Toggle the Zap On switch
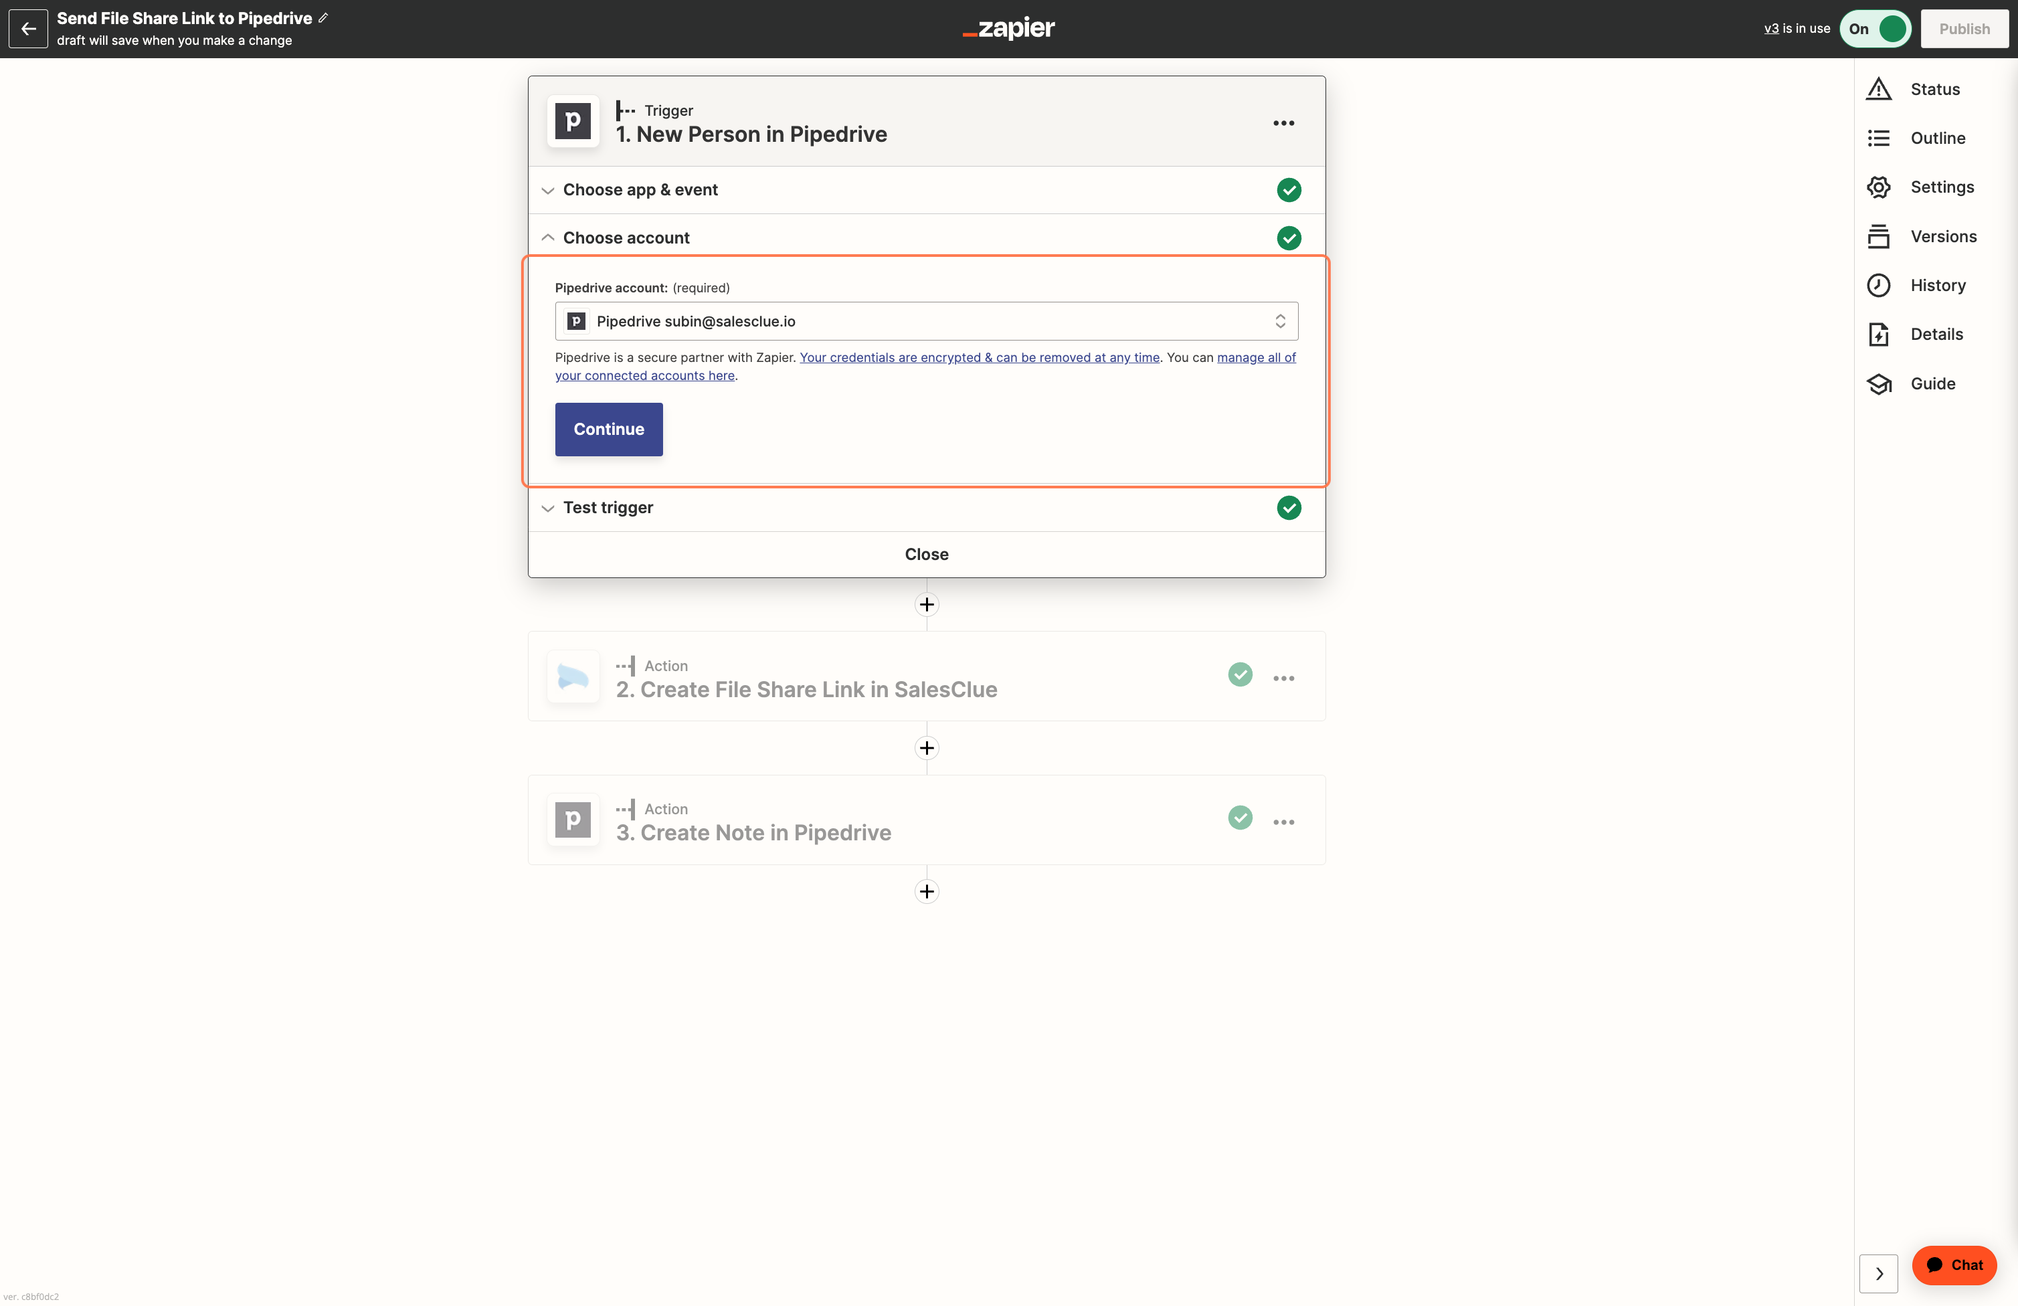 (x=1875, y=29)
